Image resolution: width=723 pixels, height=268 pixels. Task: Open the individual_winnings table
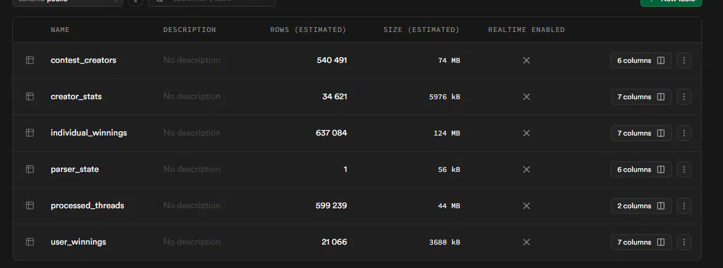89,133
